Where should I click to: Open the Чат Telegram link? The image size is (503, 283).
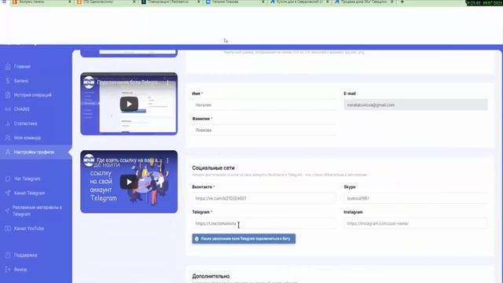[x=27, y=178]
